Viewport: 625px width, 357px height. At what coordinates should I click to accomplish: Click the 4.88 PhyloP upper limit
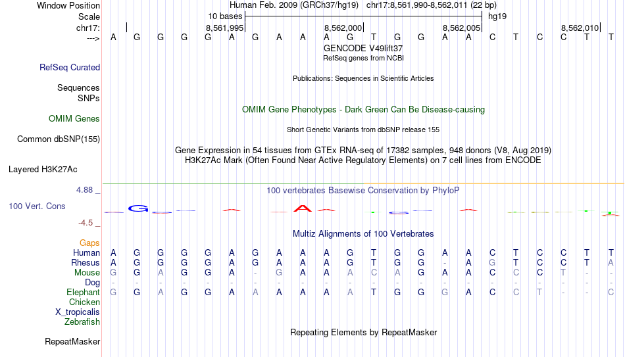click(x=84, y=190)
